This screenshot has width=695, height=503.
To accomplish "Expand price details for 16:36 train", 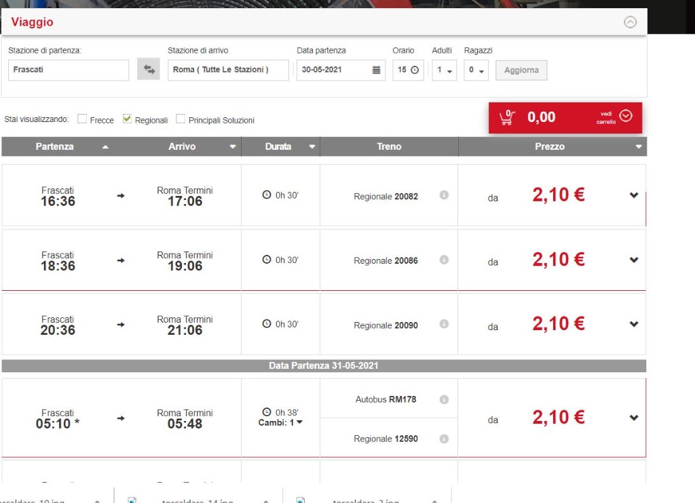I will [634, 195].
